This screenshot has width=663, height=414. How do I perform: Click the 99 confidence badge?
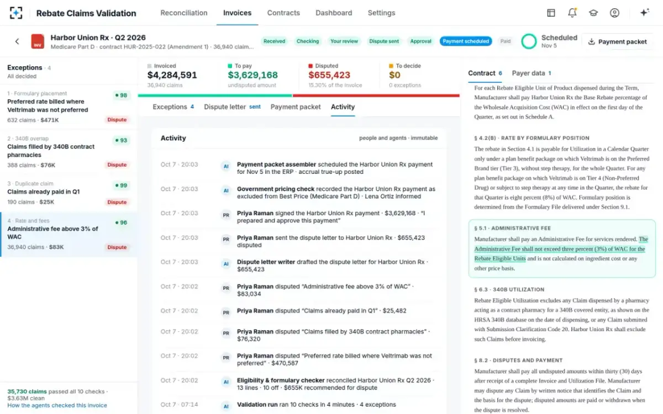point(121,185)
